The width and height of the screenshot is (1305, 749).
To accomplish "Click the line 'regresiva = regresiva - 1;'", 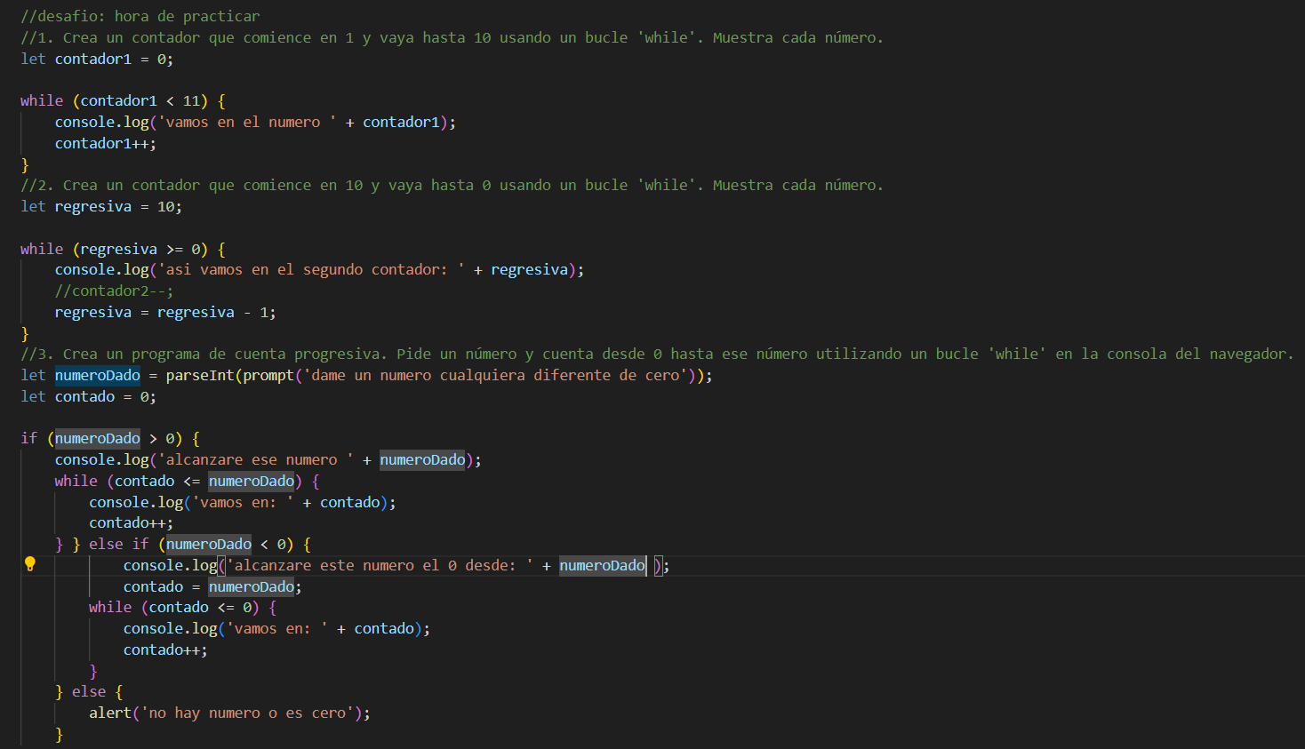I will 165,312.
